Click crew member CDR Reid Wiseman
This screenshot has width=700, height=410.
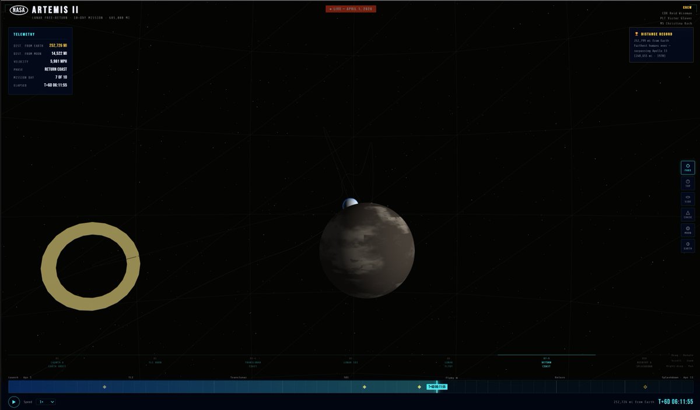[677, 13]
